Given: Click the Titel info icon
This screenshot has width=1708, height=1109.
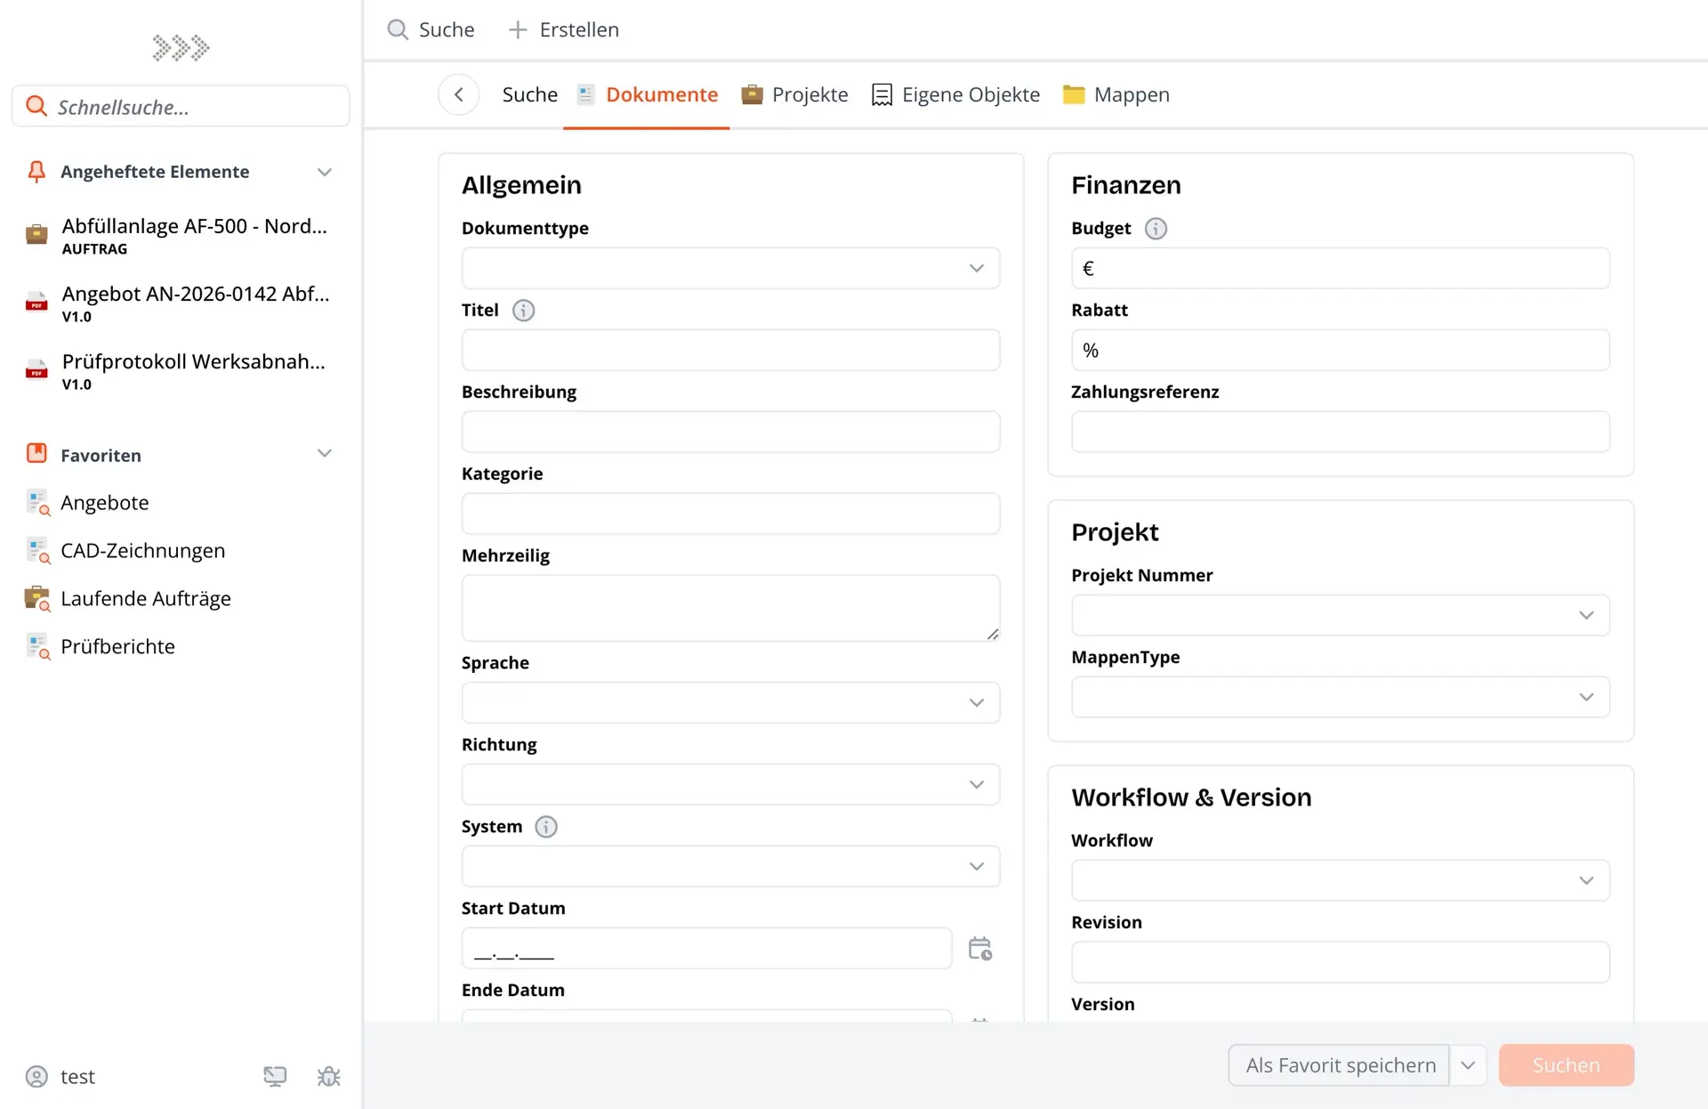Looking at the screenshot, I should pyautogui.click(x=524, y=311).
